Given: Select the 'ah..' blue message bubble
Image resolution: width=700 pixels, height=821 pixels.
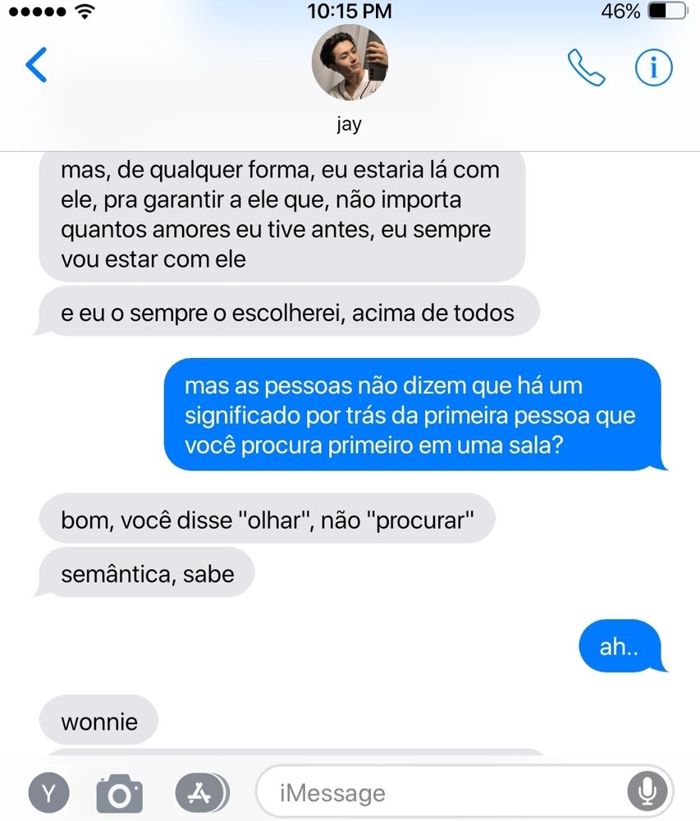Looking at the screenshot, I should [620, 646].
